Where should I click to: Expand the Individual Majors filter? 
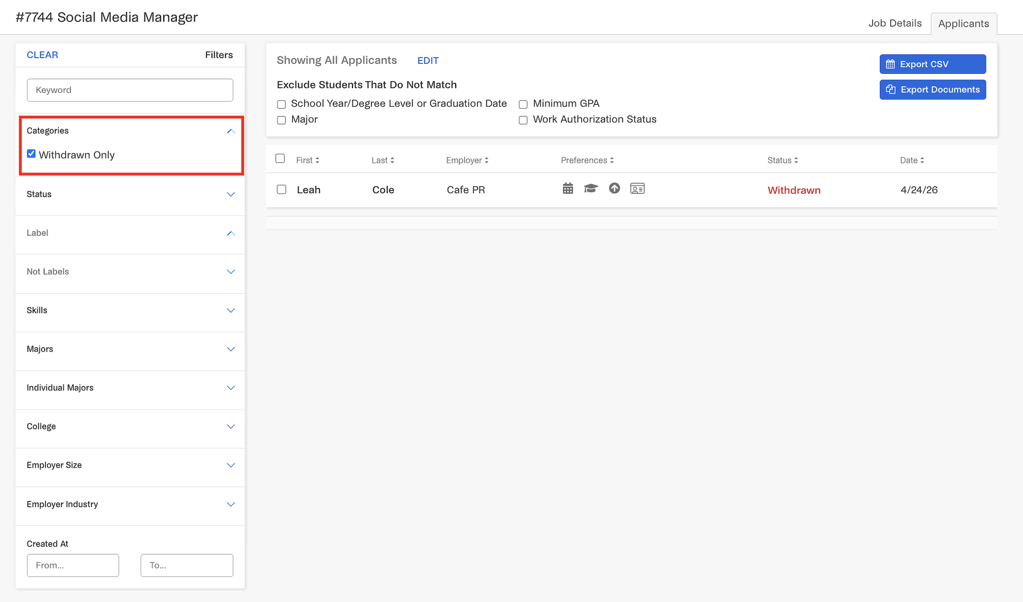point(231,388)
